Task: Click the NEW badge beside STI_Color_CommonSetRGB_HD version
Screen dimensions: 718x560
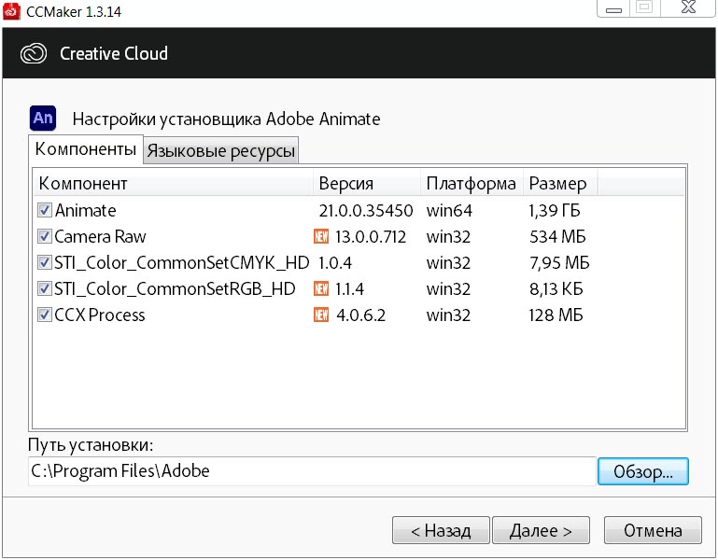Action: point(321,288)
